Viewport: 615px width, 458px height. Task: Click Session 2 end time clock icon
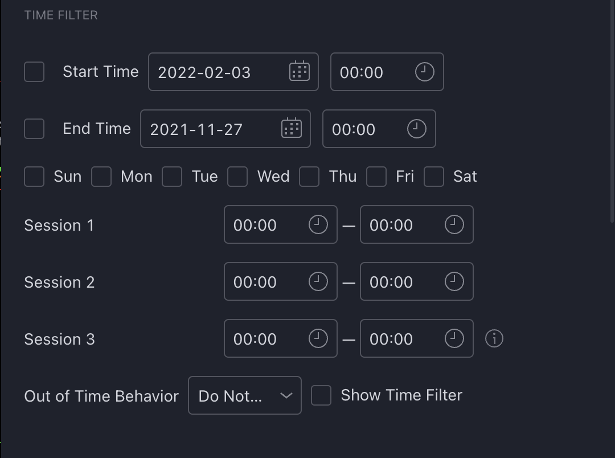click(454, 281)
